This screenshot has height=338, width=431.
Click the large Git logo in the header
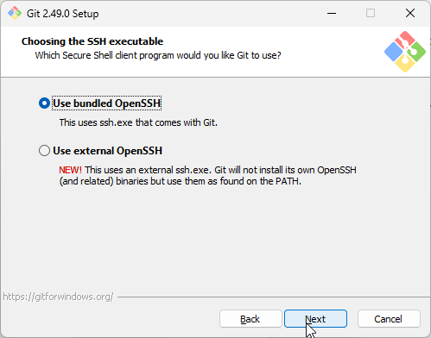pyautogui.click(x=405, y=52)
